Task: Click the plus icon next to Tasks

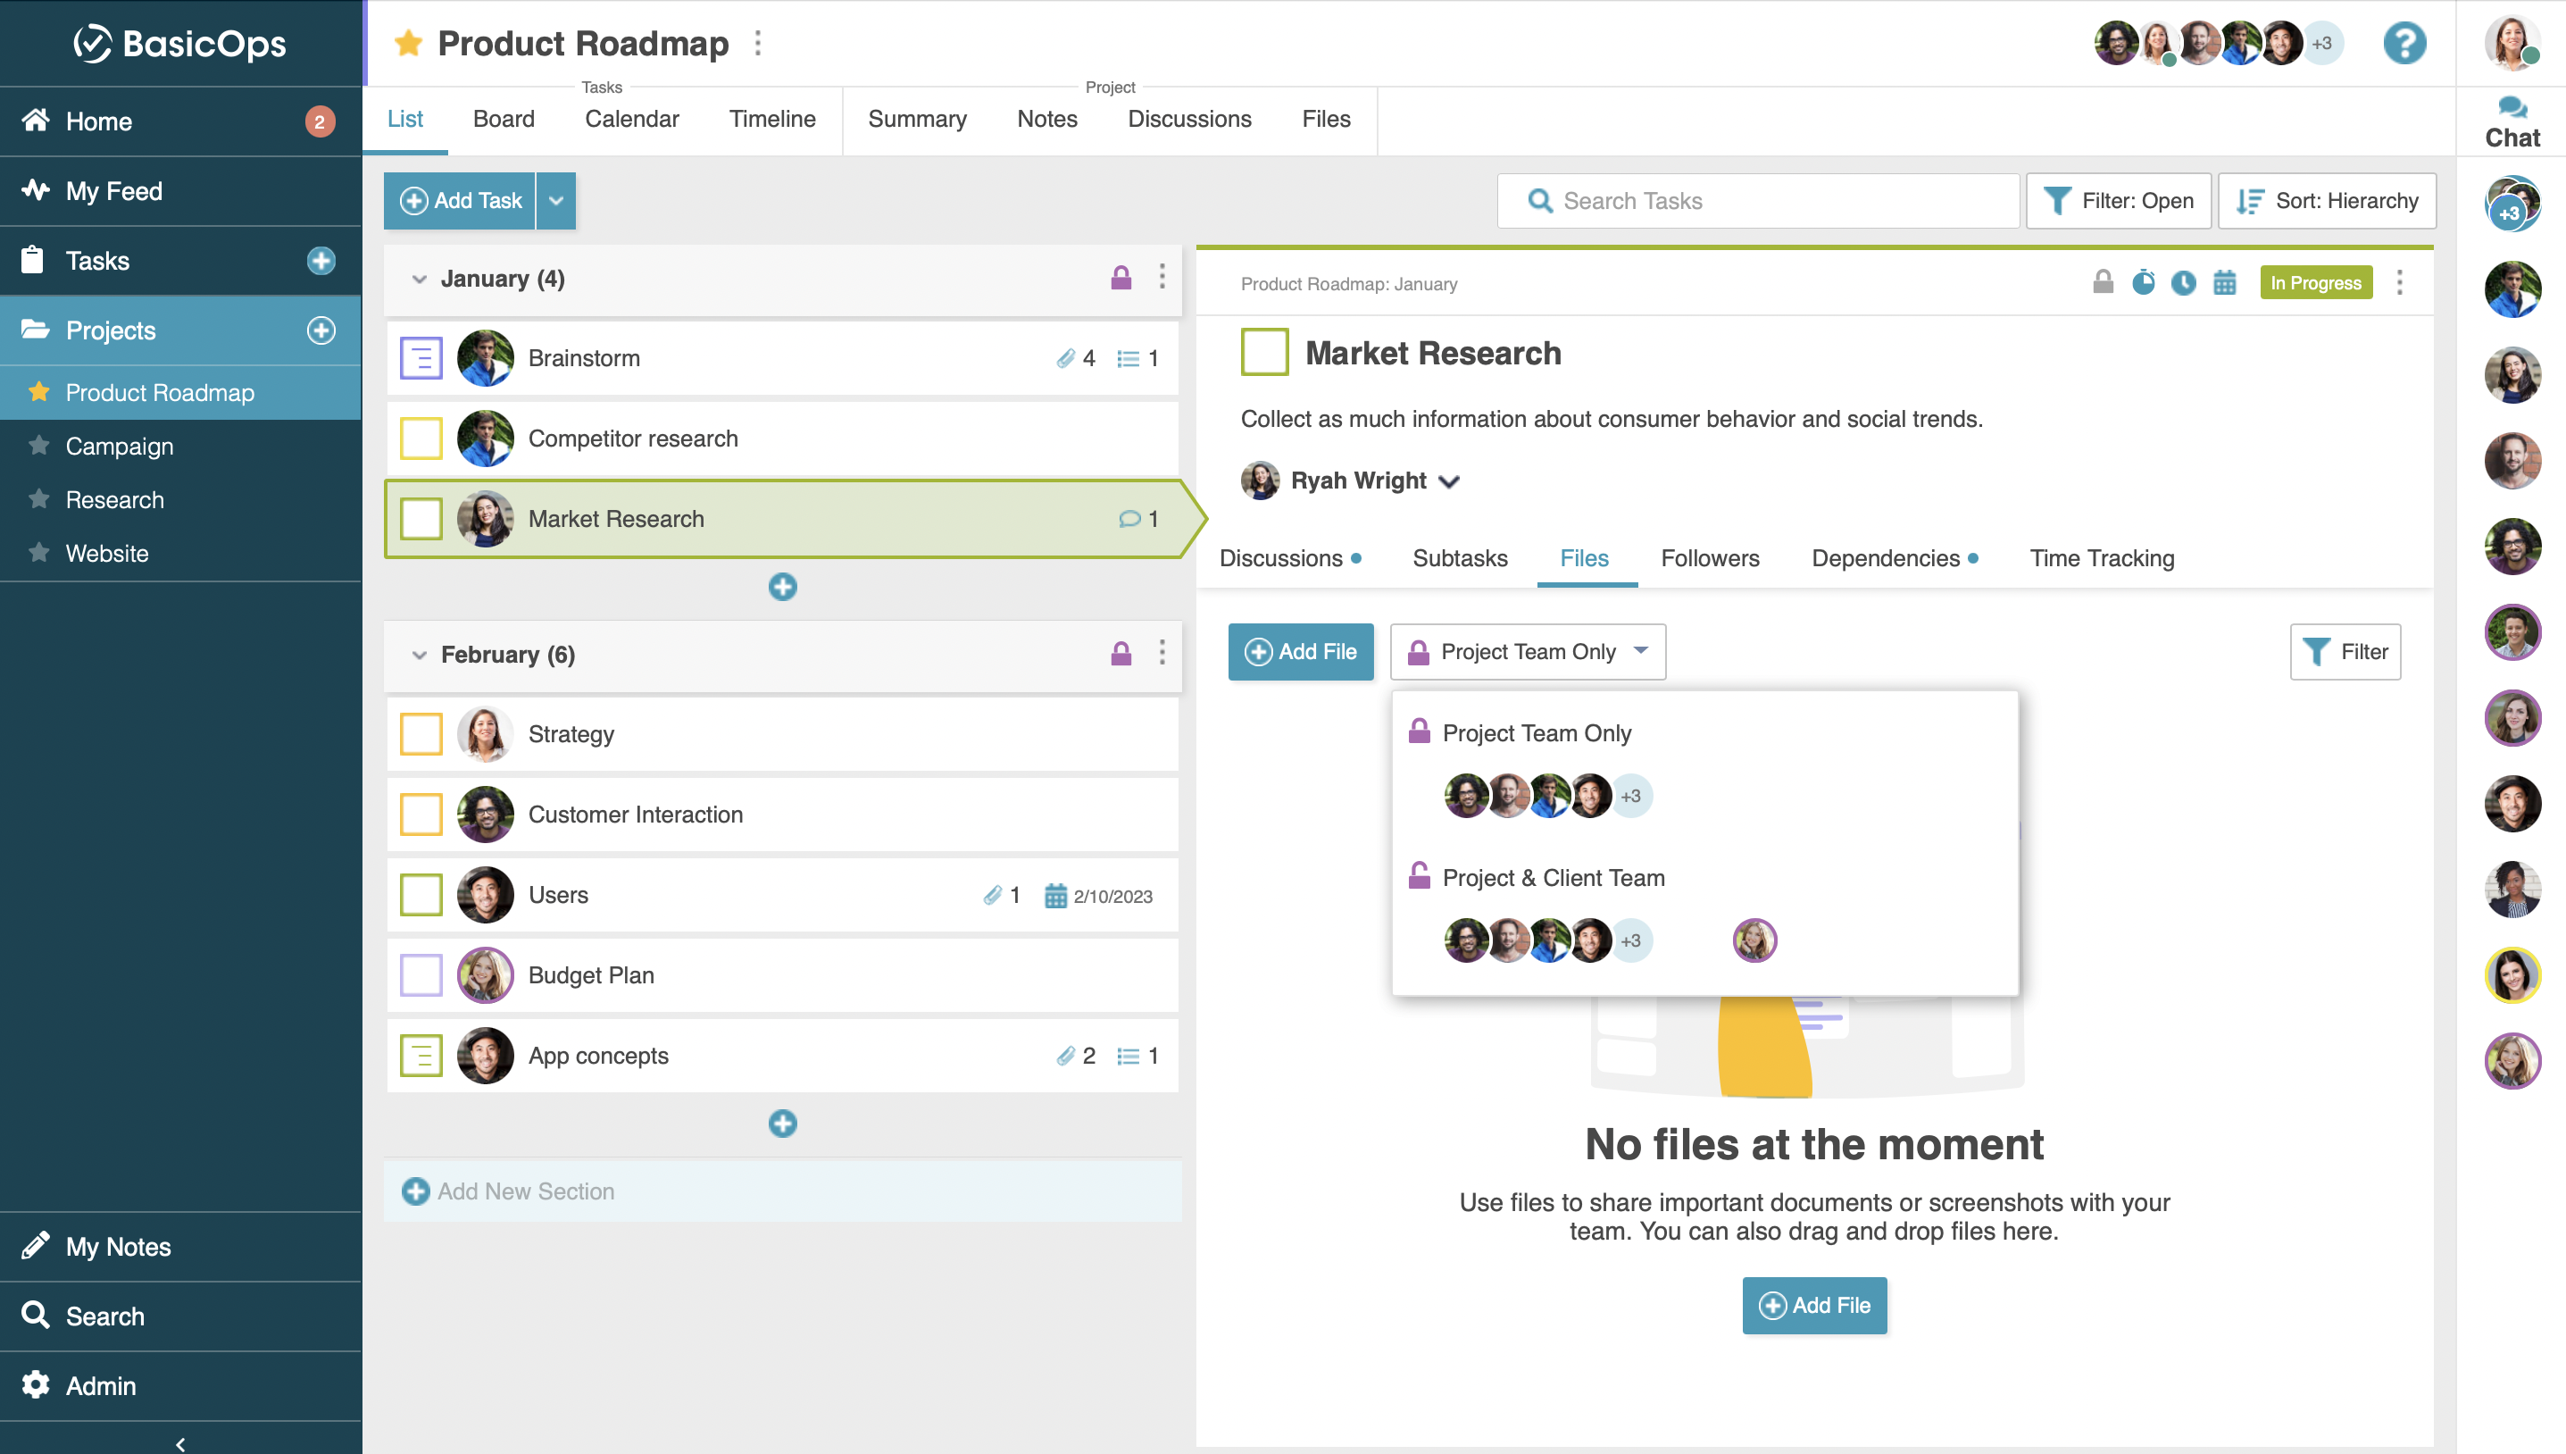Action: [321, 261]
